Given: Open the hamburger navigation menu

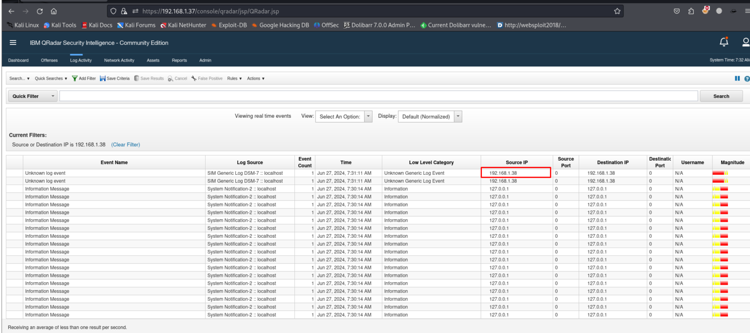Looking at the screenshot, I should (13, 42).
